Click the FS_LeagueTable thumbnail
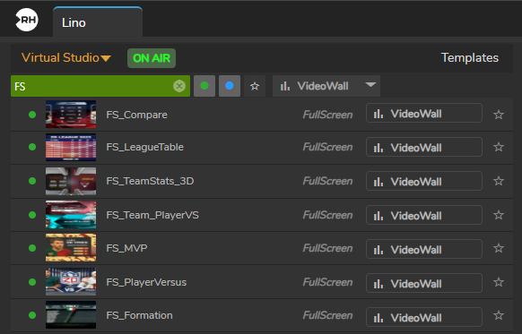This screenshot has width=522, height=334. 71,147
